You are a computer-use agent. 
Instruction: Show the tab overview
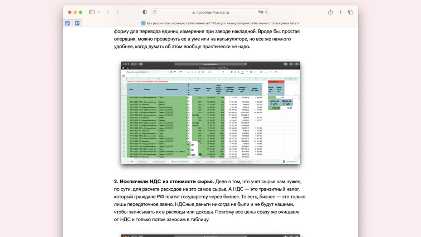pos(351,12)
